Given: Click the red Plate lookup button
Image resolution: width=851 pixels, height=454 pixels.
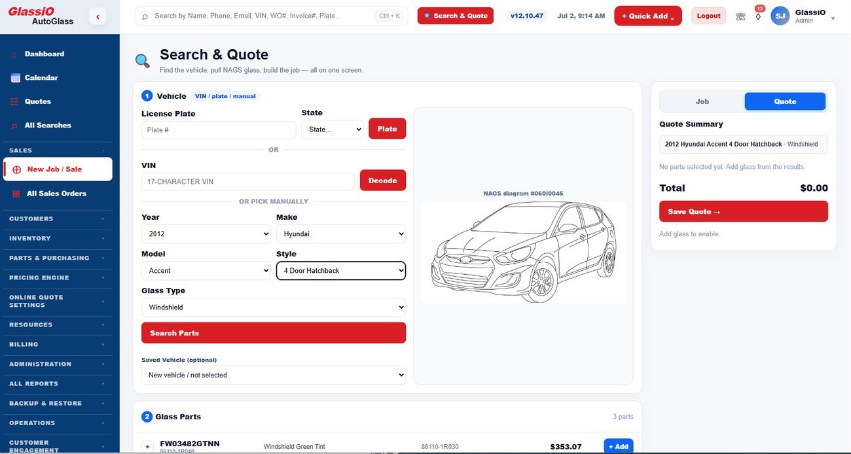Looking at the screenshot, I should [x=387, y=129].
